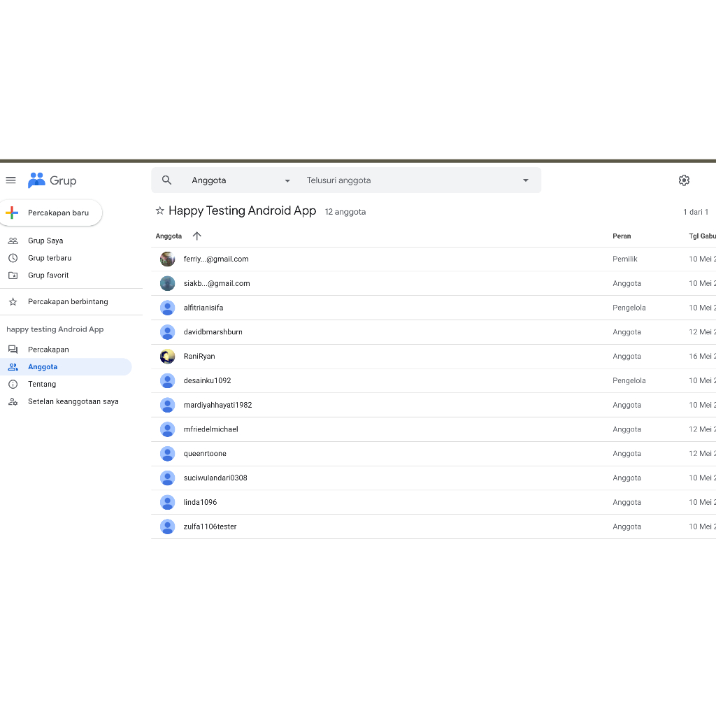Open the Tentang page
716x716 pixels.
tap(42, 385)
